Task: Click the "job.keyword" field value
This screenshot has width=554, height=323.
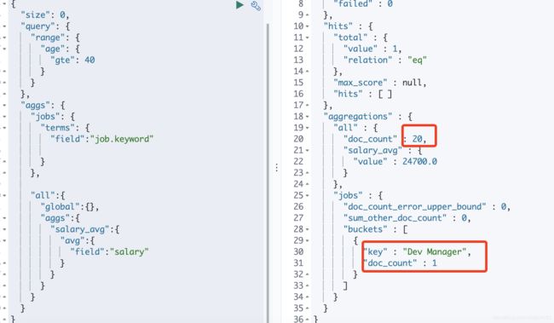Action: point(122,139)
